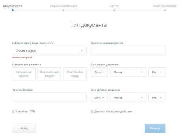Select Национальный паспорт document type

[49, 74]
